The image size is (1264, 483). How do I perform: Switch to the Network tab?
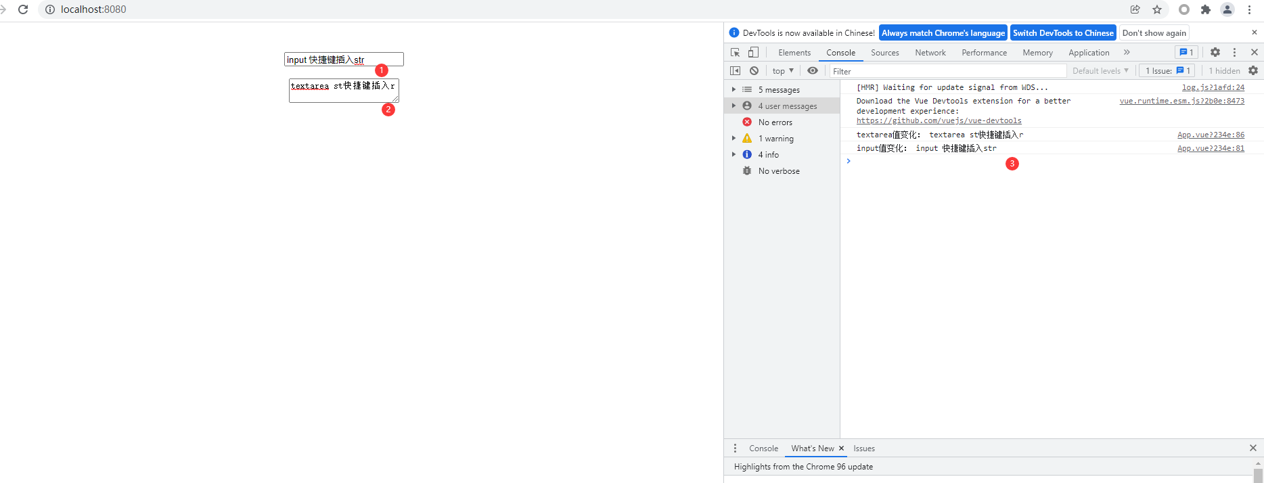pos(930,52)
